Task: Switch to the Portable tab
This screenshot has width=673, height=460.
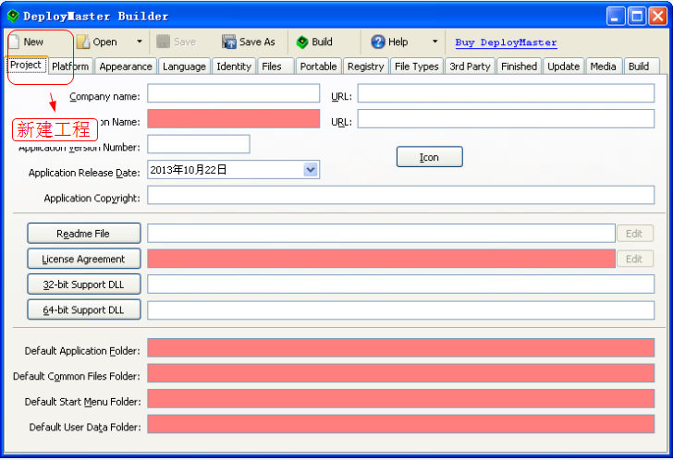Action: (x=318, y=67)
